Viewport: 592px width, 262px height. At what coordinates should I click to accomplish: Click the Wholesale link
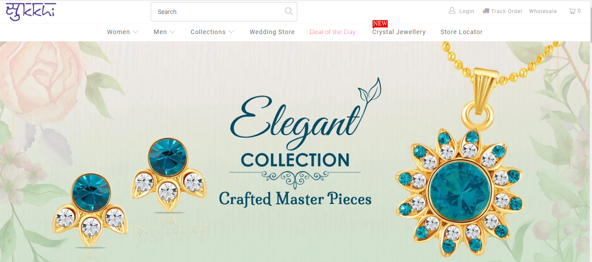[x=543, y=11]
